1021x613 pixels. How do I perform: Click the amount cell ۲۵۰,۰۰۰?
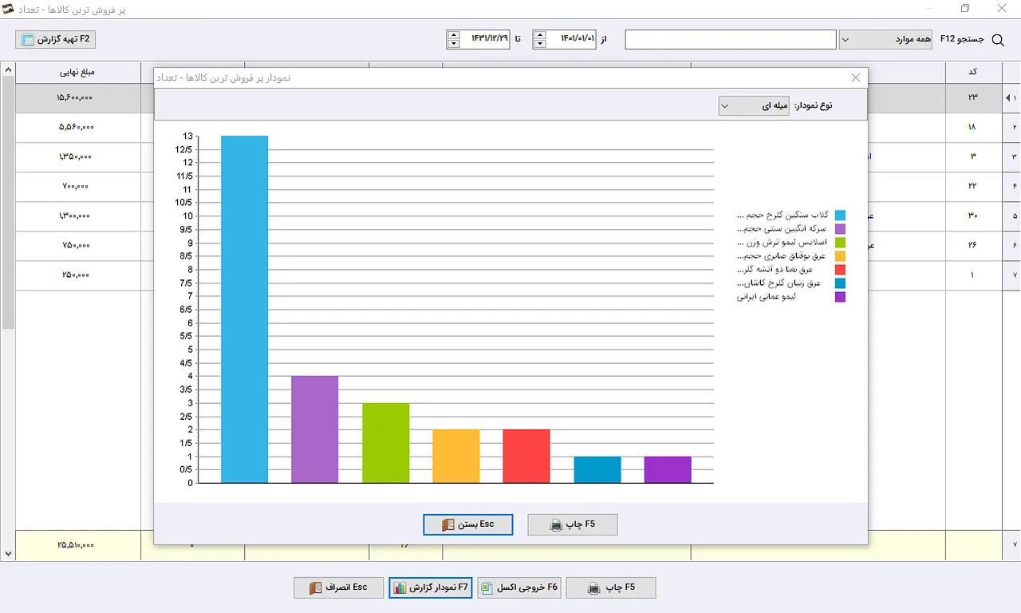click(77, 275)
